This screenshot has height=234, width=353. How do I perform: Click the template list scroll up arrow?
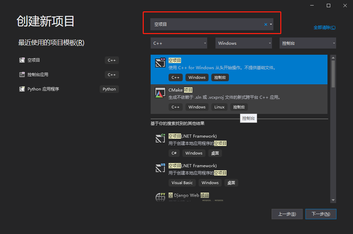333,58
